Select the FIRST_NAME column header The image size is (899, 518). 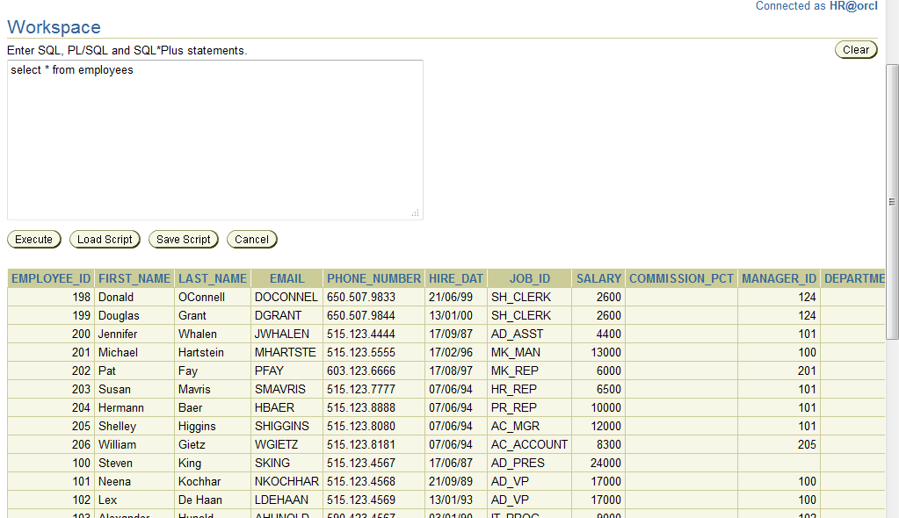click(x=134, y=278)
